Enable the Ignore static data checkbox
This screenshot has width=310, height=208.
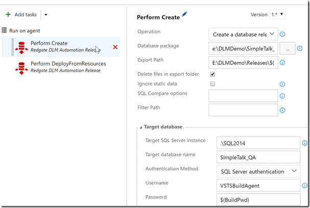(212, 84)
